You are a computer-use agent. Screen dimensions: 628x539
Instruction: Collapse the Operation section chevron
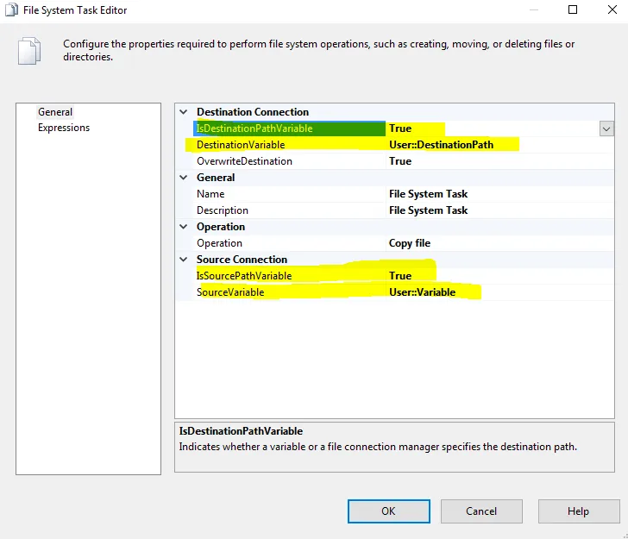[x=184, y=227]
